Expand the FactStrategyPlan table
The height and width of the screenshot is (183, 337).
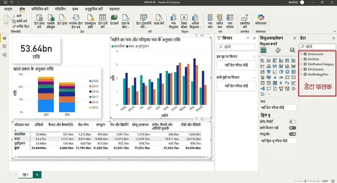[301, 74]
